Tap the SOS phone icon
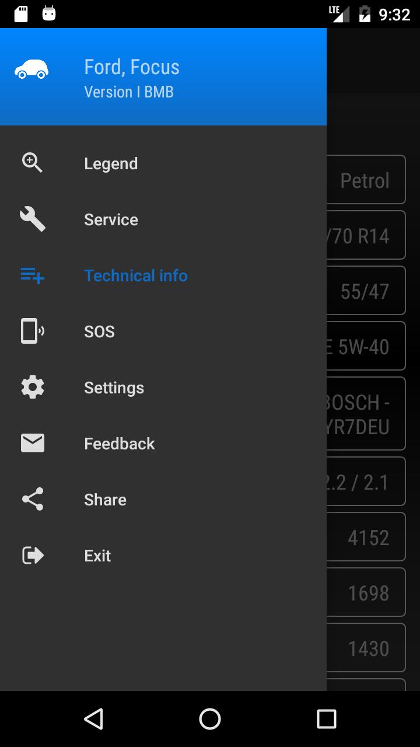This screenshot has height=747, width=420. point(32,331)
